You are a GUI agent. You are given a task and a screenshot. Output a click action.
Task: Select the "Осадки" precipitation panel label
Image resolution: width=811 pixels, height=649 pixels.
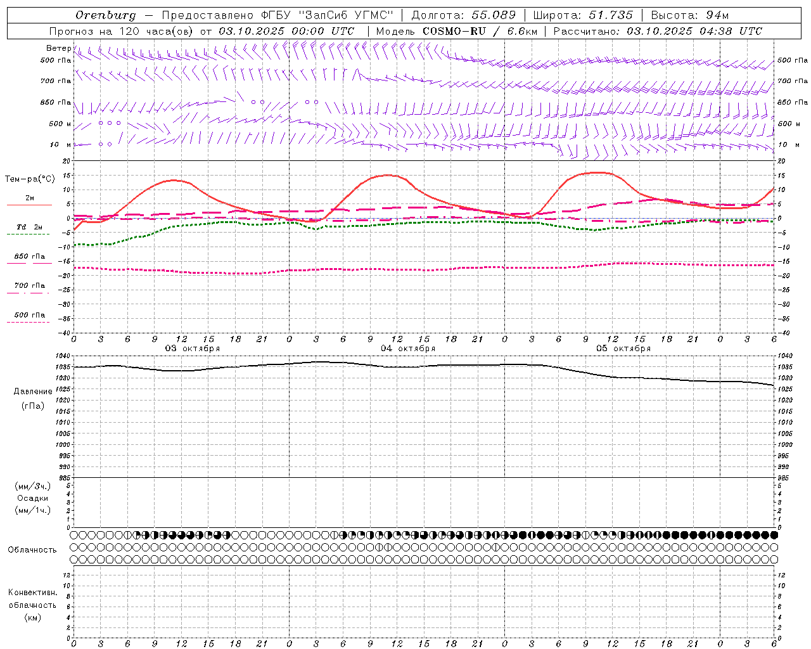pyautogui.click(x=33, y=498)
